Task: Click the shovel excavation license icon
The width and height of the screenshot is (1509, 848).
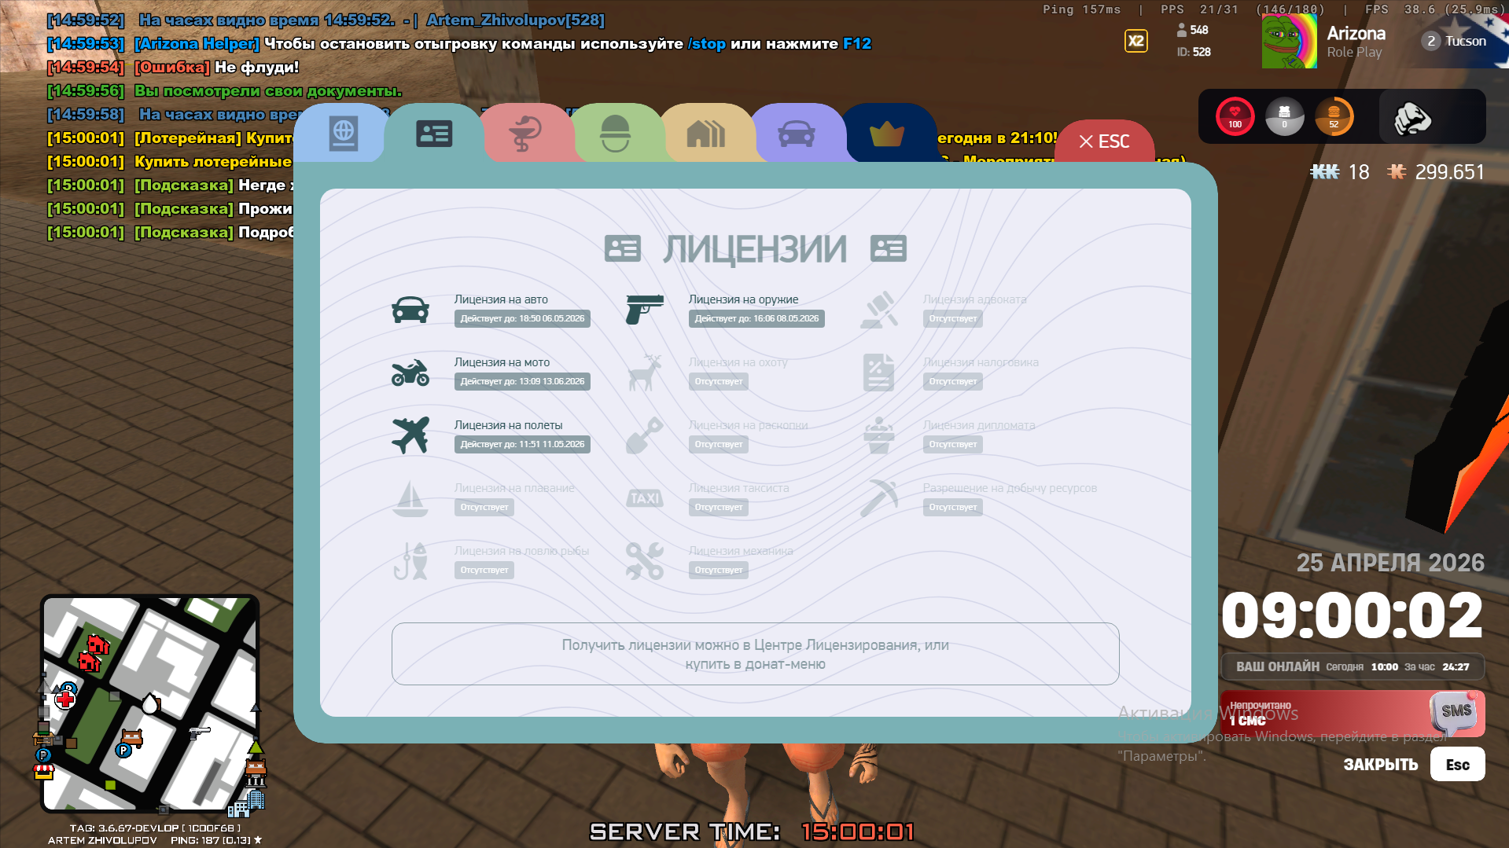Action: (x=645, y=435)
